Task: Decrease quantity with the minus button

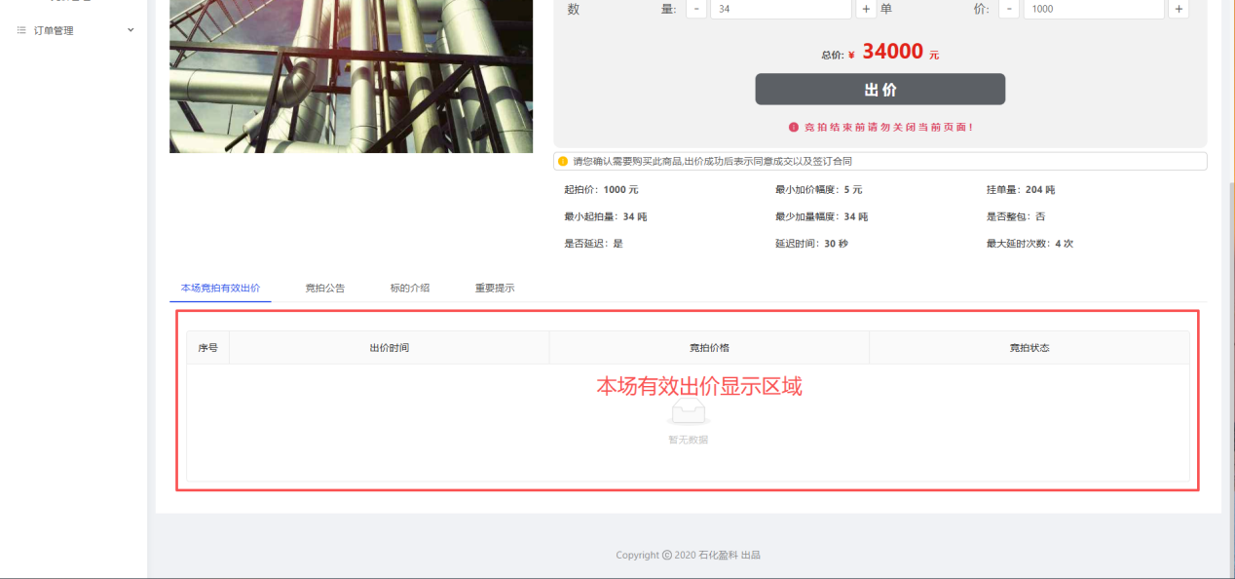Action: [696, 9]
